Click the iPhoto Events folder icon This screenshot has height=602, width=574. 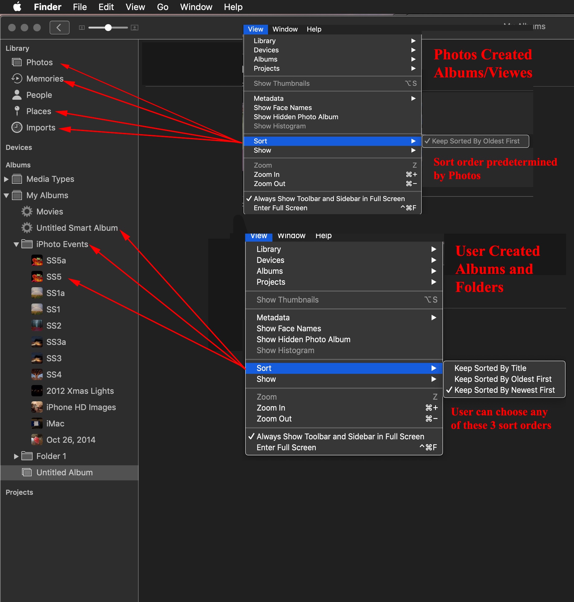click(x=27, y=244)
